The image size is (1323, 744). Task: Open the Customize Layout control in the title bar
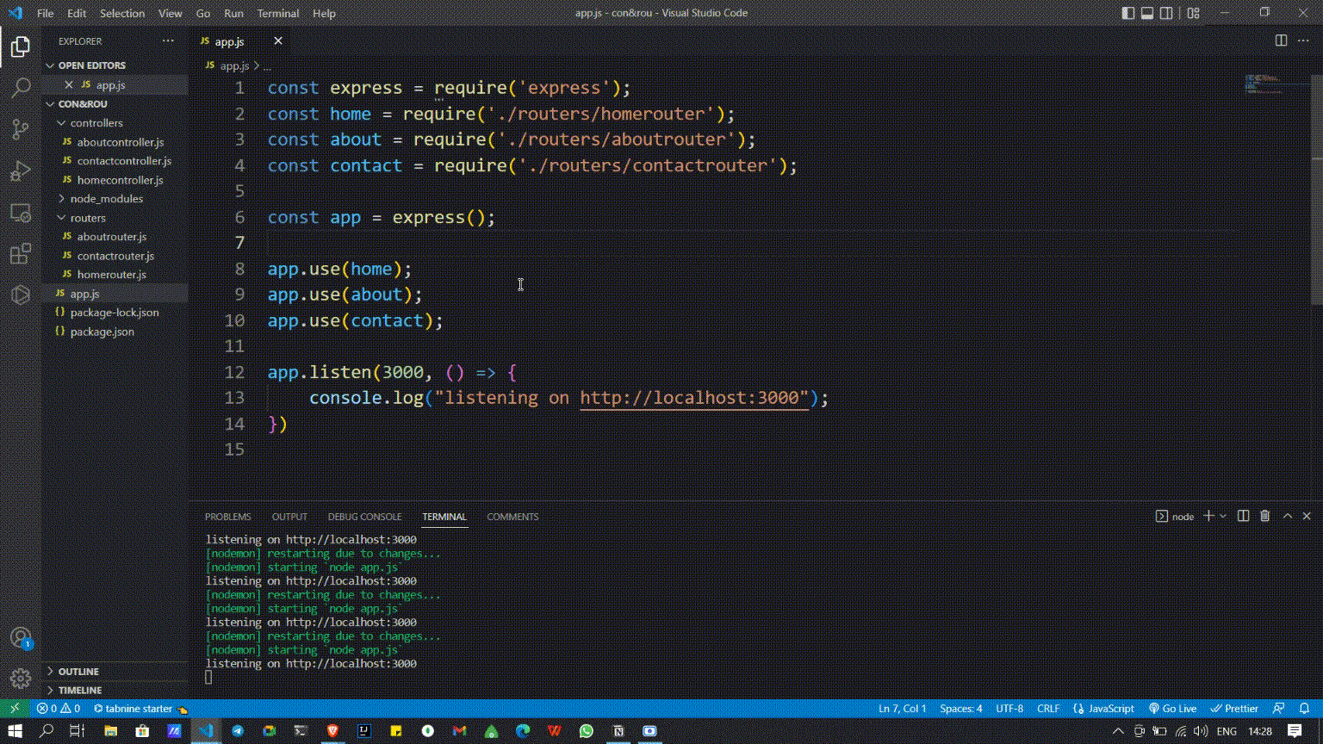coord(1193,13)
